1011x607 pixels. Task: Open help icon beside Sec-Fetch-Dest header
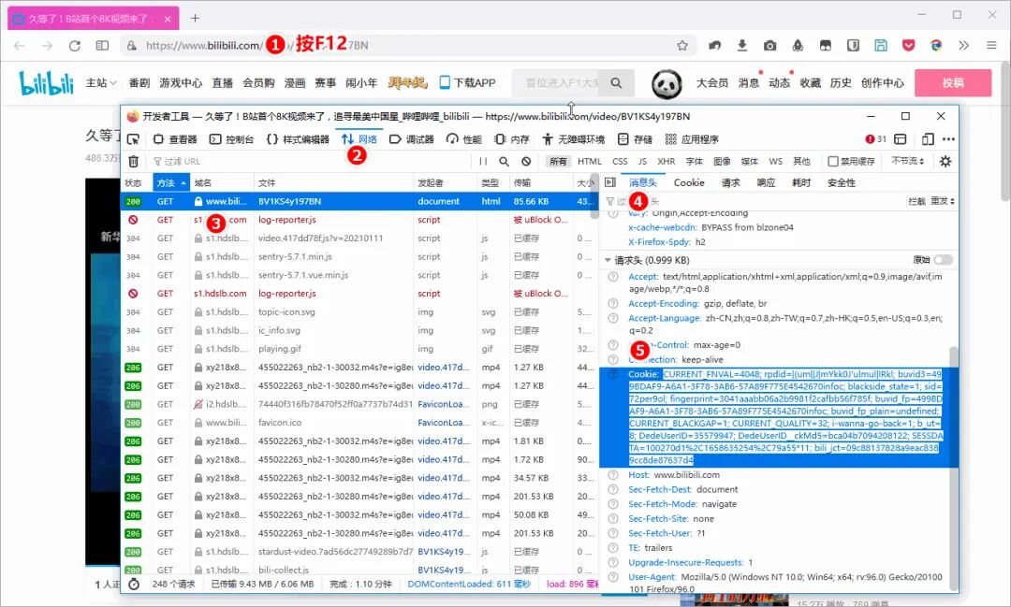(x=613, y=490)
